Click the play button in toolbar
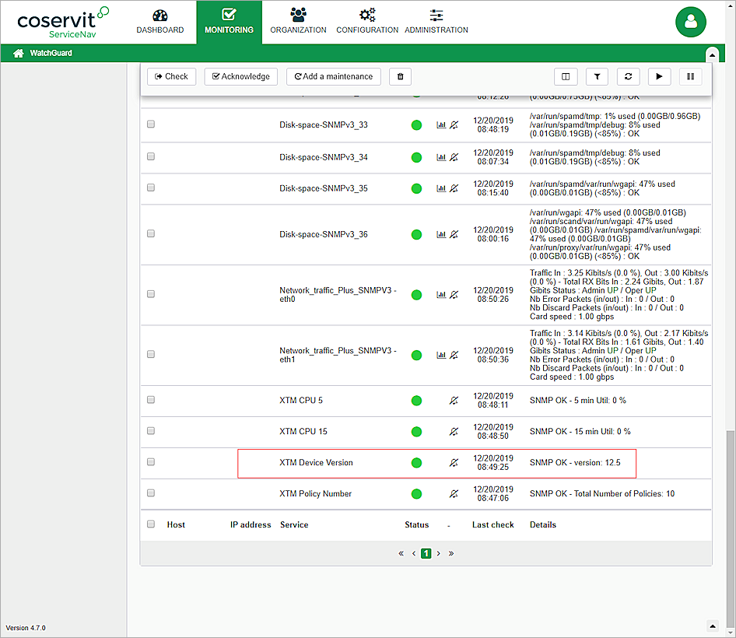Screen dimensions: 736x638 (659, 76)
